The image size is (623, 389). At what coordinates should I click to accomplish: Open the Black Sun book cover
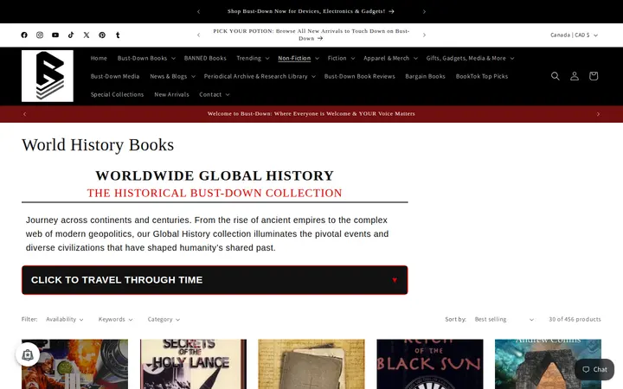click(430, 364)
